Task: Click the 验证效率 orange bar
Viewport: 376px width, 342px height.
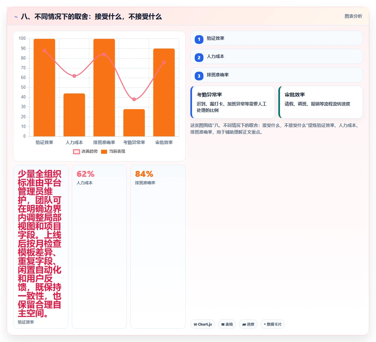Action: (x=44, y=88)
